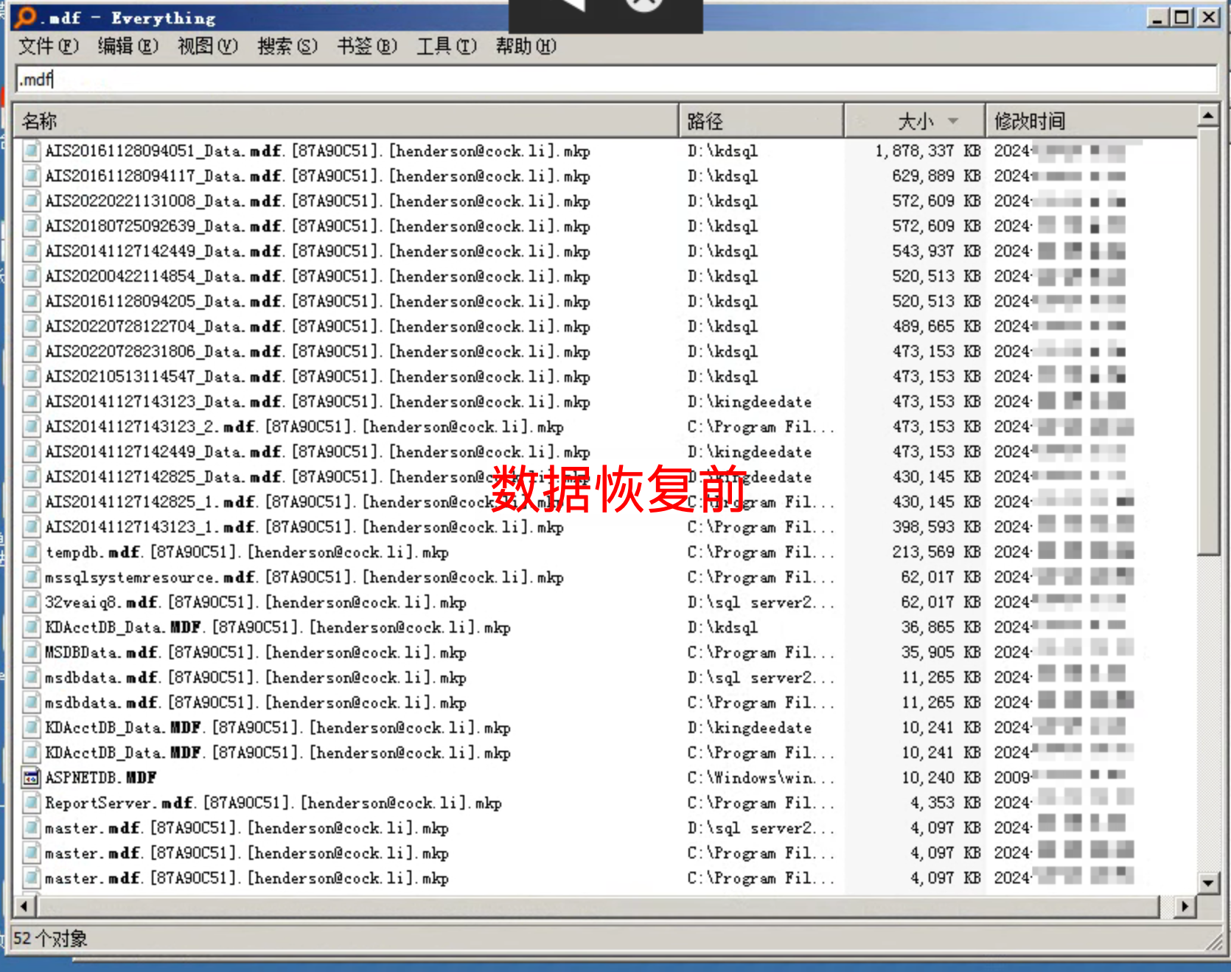Click the size cell 398,593 KB
The image size is (1231, 972).
point(936,527)
